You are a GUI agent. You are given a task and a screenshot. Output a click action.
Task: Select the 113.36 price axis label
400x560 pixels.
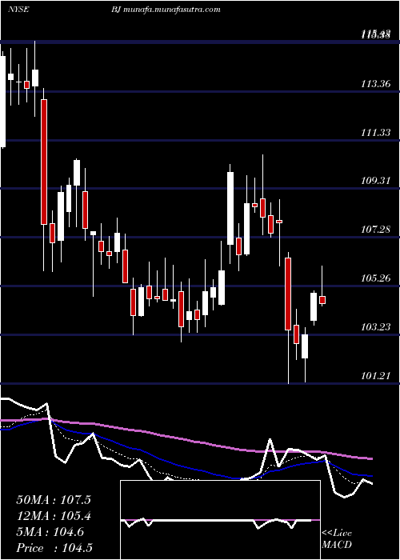tap(376, 84)
